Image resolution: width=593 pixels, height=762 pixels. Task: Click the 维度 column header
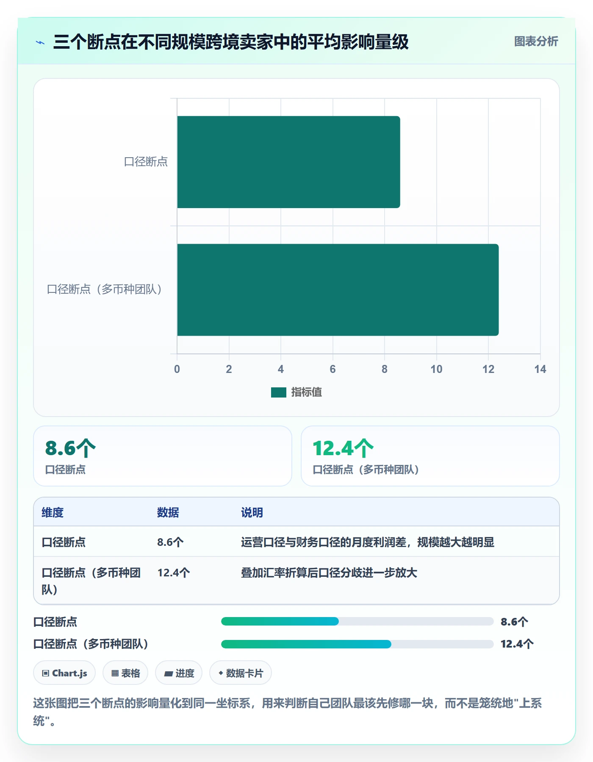tap(53, 512)
